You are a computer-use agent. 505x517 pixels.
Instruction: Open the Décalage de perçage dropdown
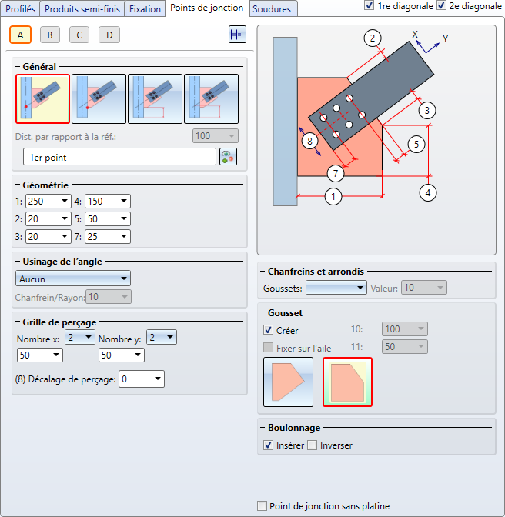(x=142, y=379)
